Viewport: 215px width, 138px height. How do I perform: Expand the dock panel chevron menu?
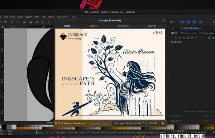coord(214,28)
